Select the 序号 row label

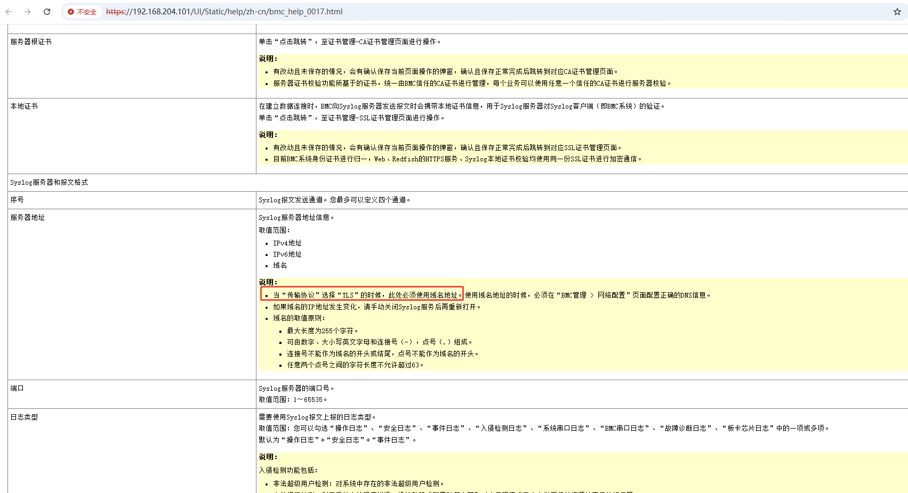point(17,200)
